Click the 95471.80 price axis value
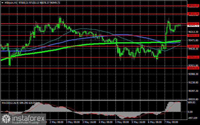 click(x=193, y=40)
